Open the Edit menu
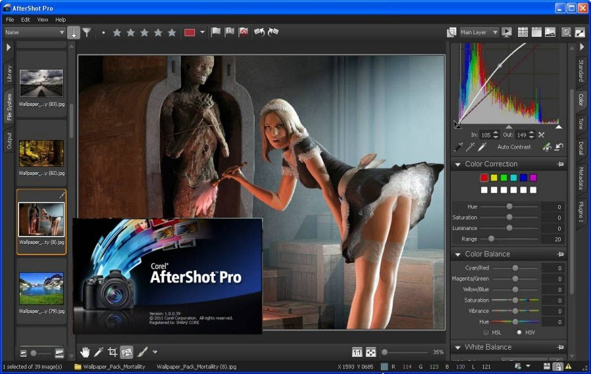 26,20
